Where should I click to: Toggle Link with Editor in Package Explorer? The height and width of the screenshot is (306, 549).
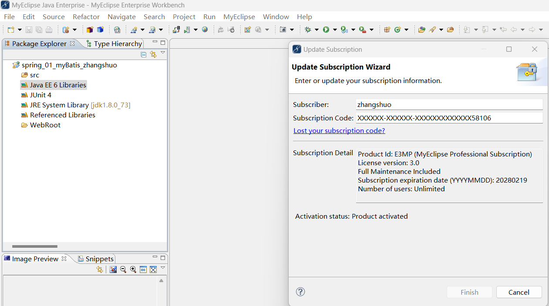tap(153, 54)
